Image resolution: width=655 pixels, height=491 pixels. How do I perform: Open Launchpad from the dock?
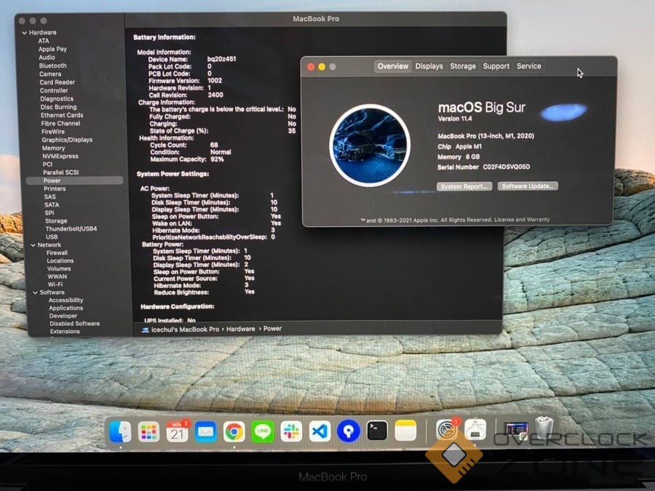148,431
